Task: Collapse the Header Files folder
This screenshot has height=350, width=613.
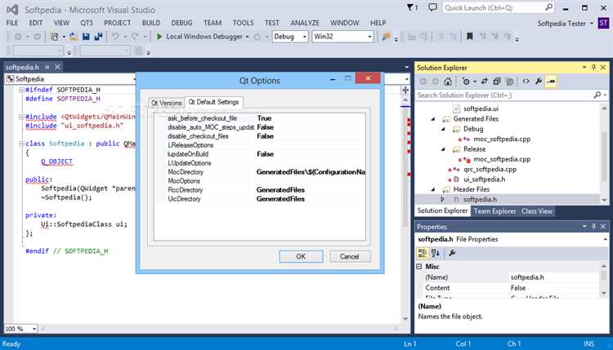Action: tap(432, 189)
